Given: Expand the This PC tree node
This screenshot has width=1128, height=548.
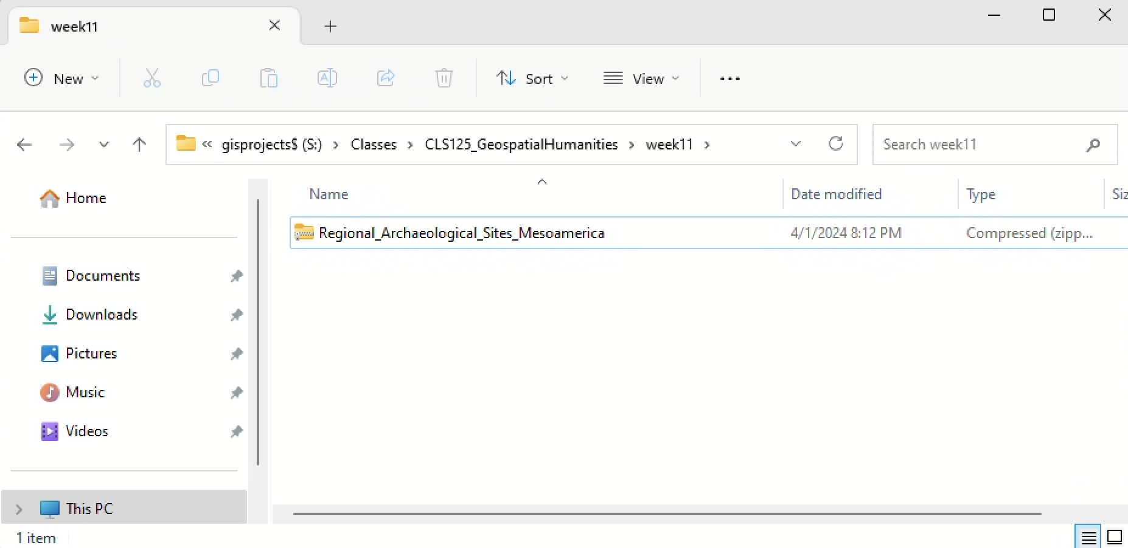Looking at the screenshot, I should point(18,509).
